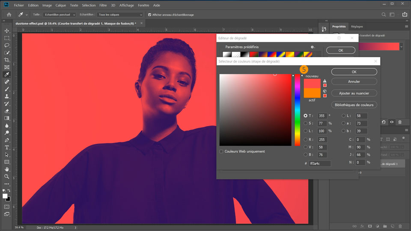411x231 pixels.
Task: Select the Eraser tool
Action: pyautogui.click(x=7, y=111)
